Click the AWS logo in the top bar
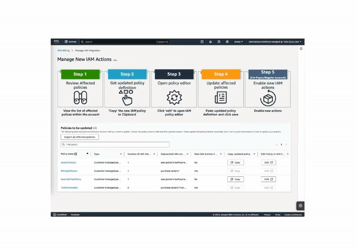 [57, 41]
